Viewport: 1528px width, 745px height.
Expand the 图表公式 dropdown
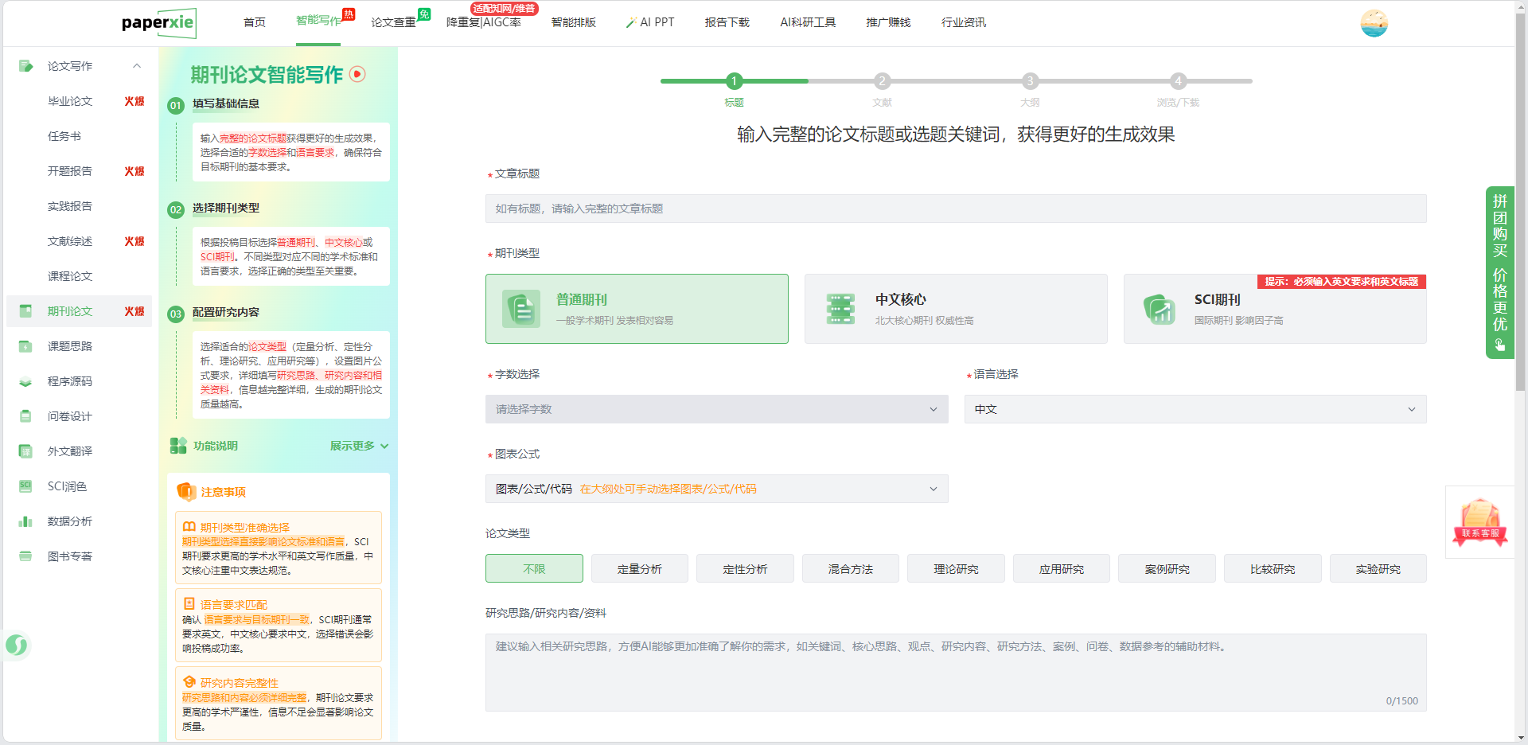coord(716,489)
